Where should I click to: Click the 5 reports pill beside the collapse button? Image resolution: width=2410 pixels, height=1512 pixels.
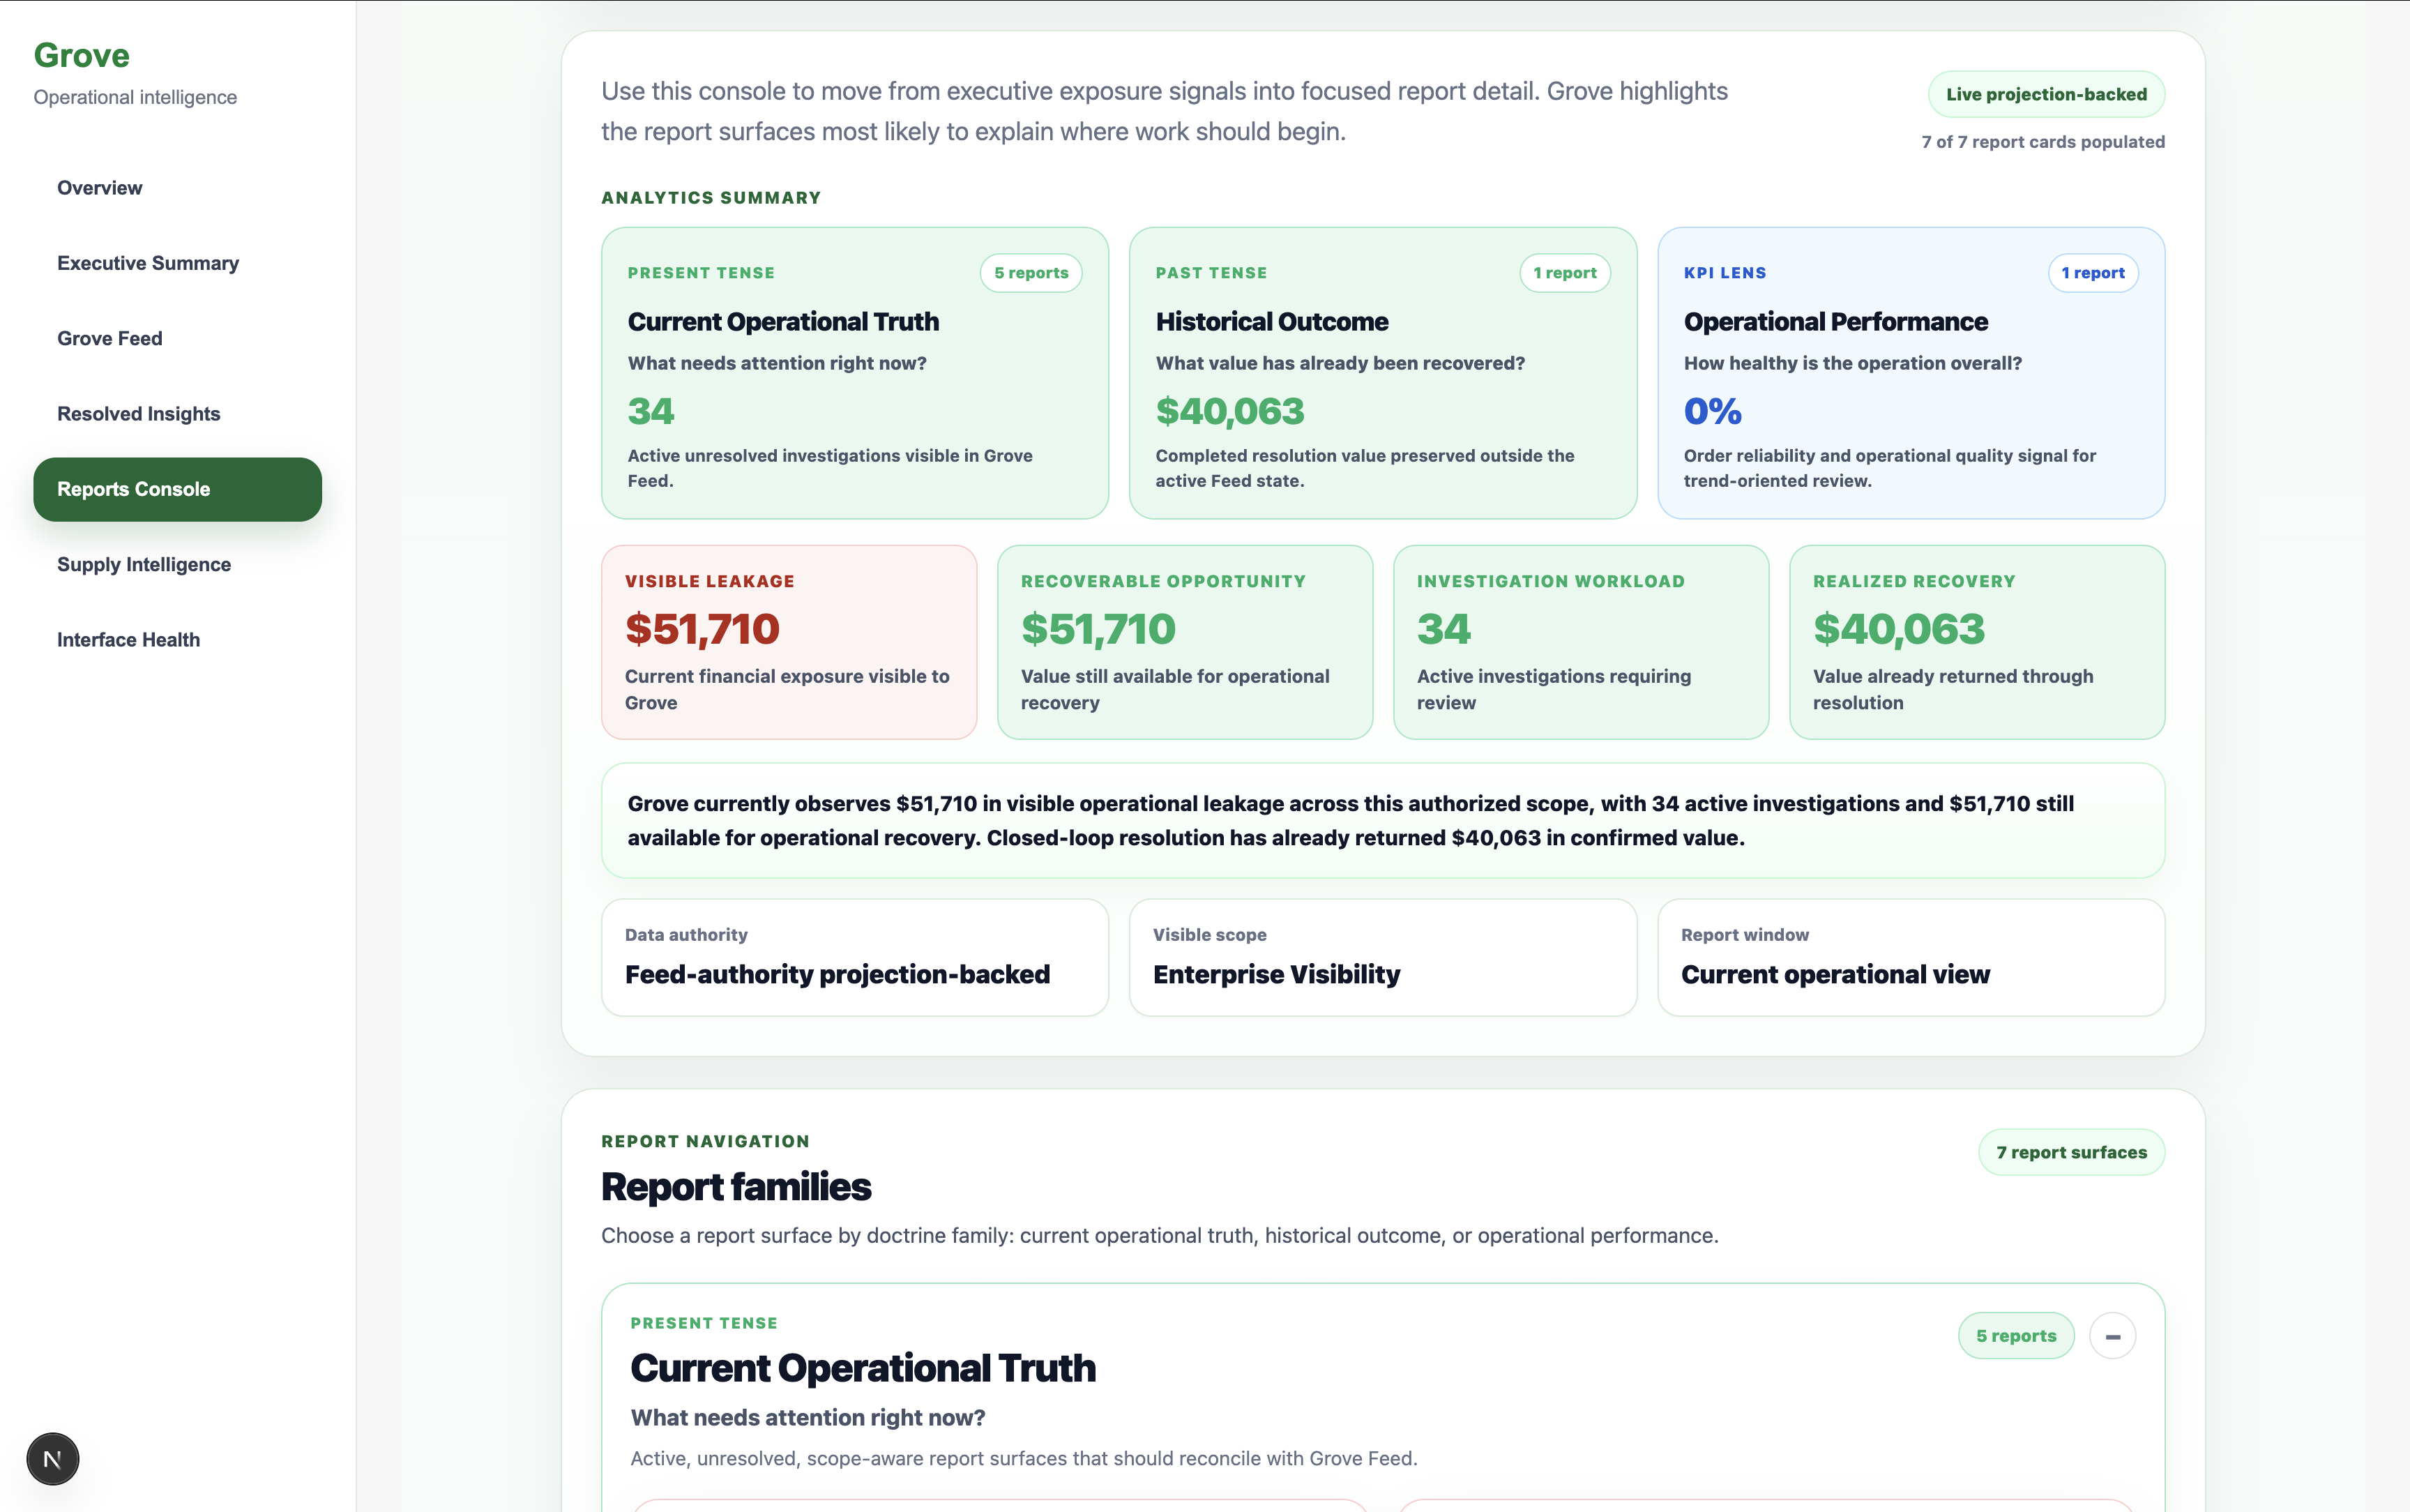pos(2015,1336)
